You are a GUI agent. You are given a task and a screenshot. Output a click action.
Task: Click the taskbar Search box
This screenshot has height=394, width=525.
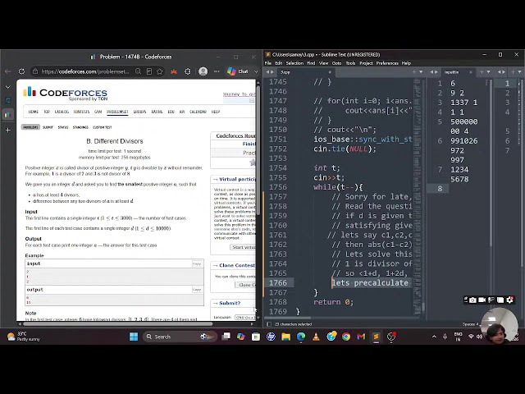[x=179, y=337]
